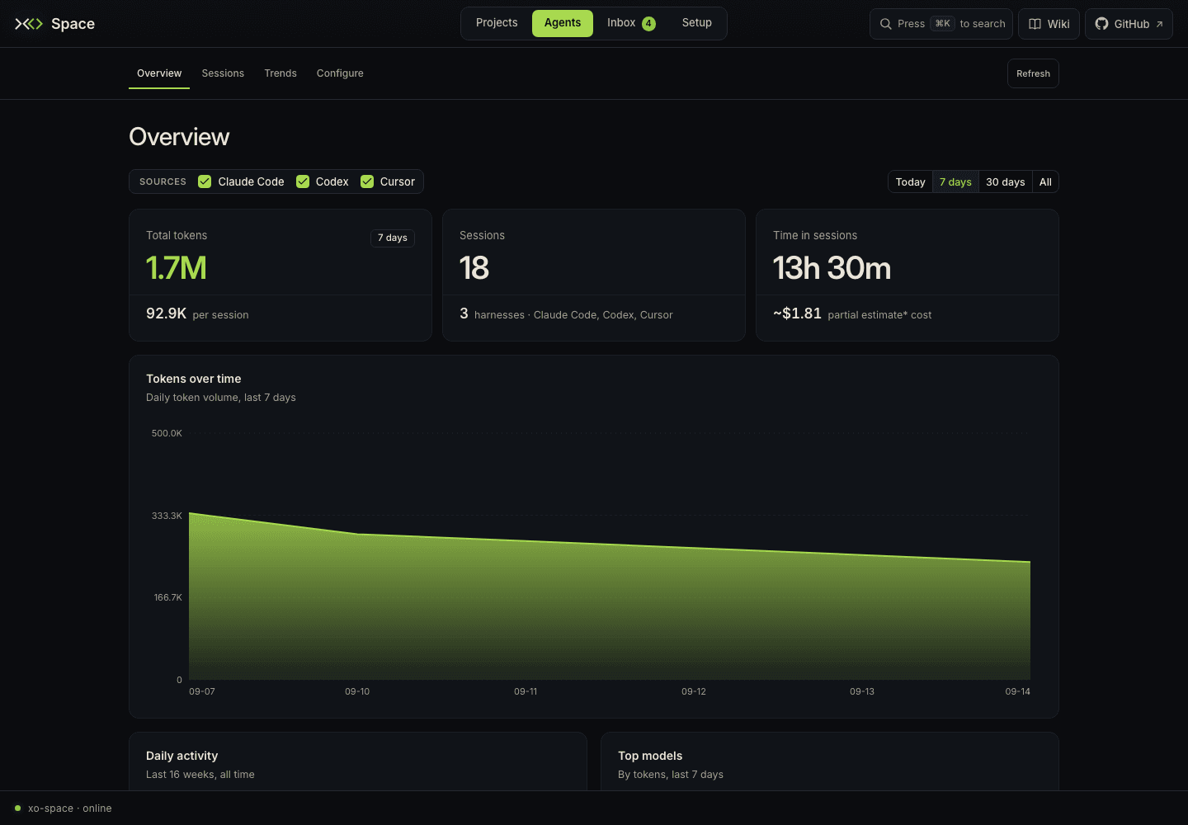Viewport: 1188px width, 825px height.
Task: Switch to the Overview tab
Action: pos(159,73)
